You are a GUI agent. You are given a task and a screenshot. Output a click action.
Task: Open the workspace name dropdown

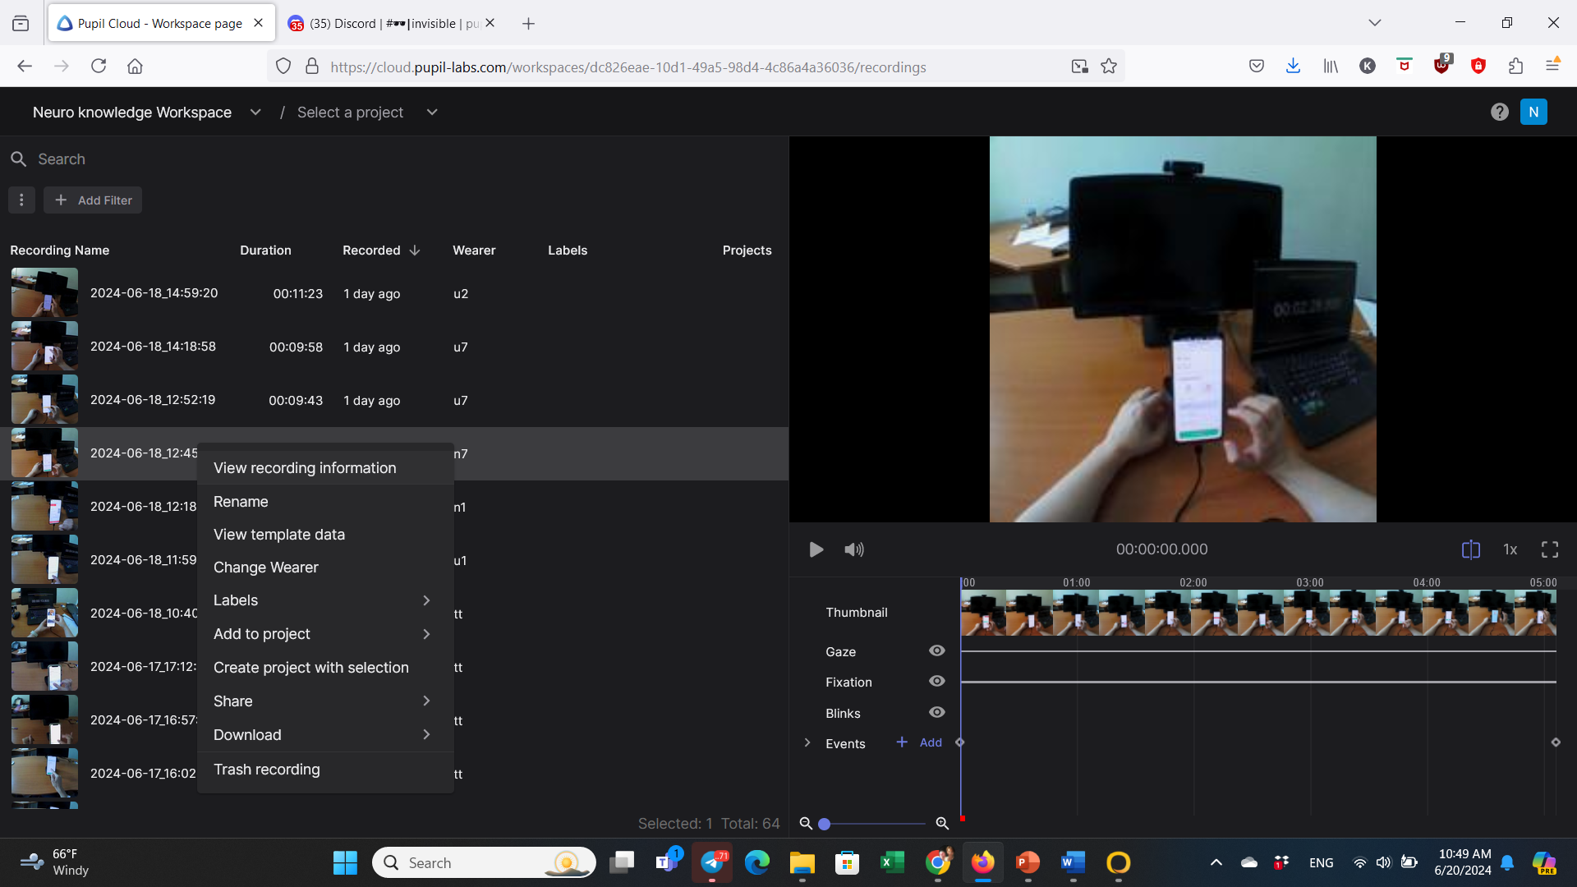[x=255, y=112]
